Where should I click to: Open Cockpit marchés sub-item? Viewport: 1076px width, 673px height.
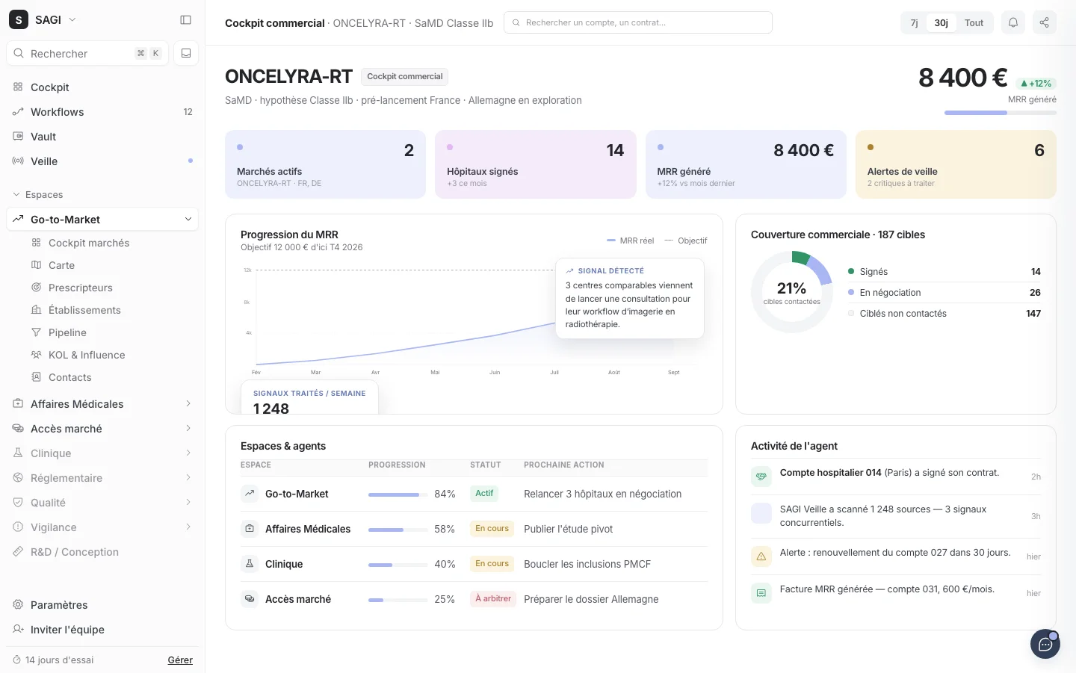[x=111, y=243]
